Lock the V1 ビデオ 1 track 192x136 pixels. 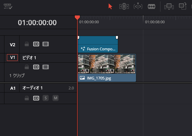pyautogui.click(x=27, y=67)
